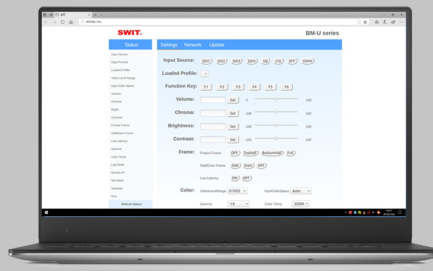Show tab previews chevron next to plus

click(x=101, y=15)
